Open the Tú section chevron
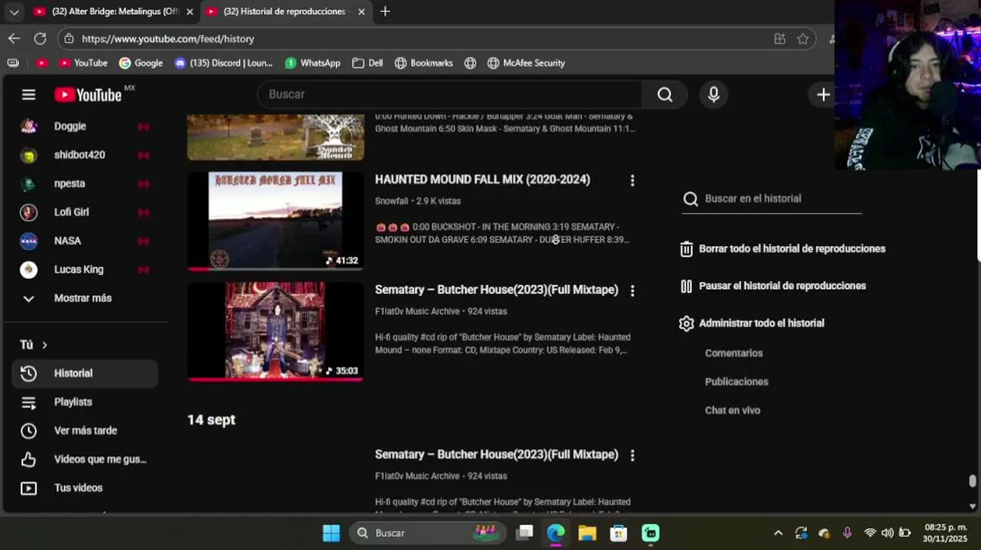 [44, 345]
